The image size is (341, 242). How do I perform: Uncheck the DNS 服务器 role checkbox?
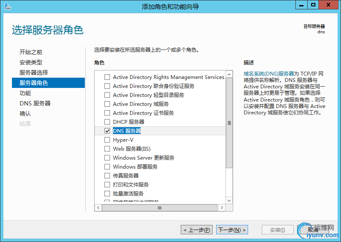pyautogui.click(x=107, y=131)
